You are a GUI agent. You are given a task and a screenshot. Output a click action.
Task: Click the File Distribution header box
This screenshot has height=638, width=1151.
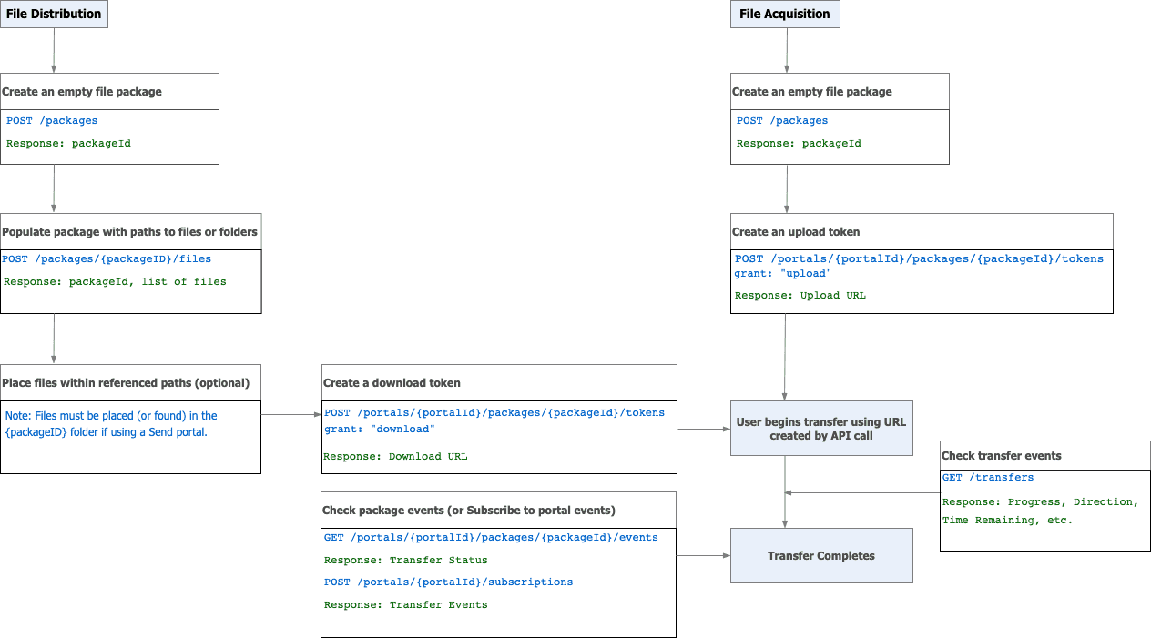(x=54, y=14)
